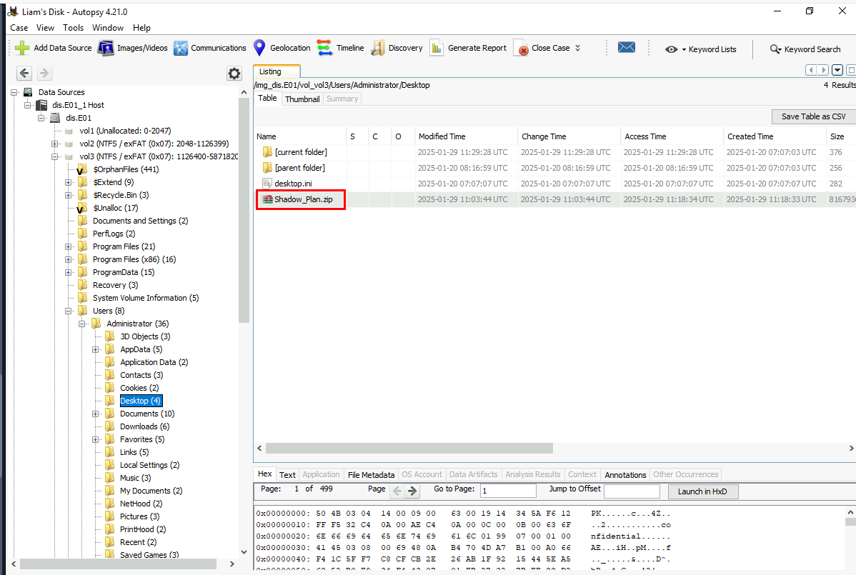Launch the Geolocation map icon

click(259, 49)
